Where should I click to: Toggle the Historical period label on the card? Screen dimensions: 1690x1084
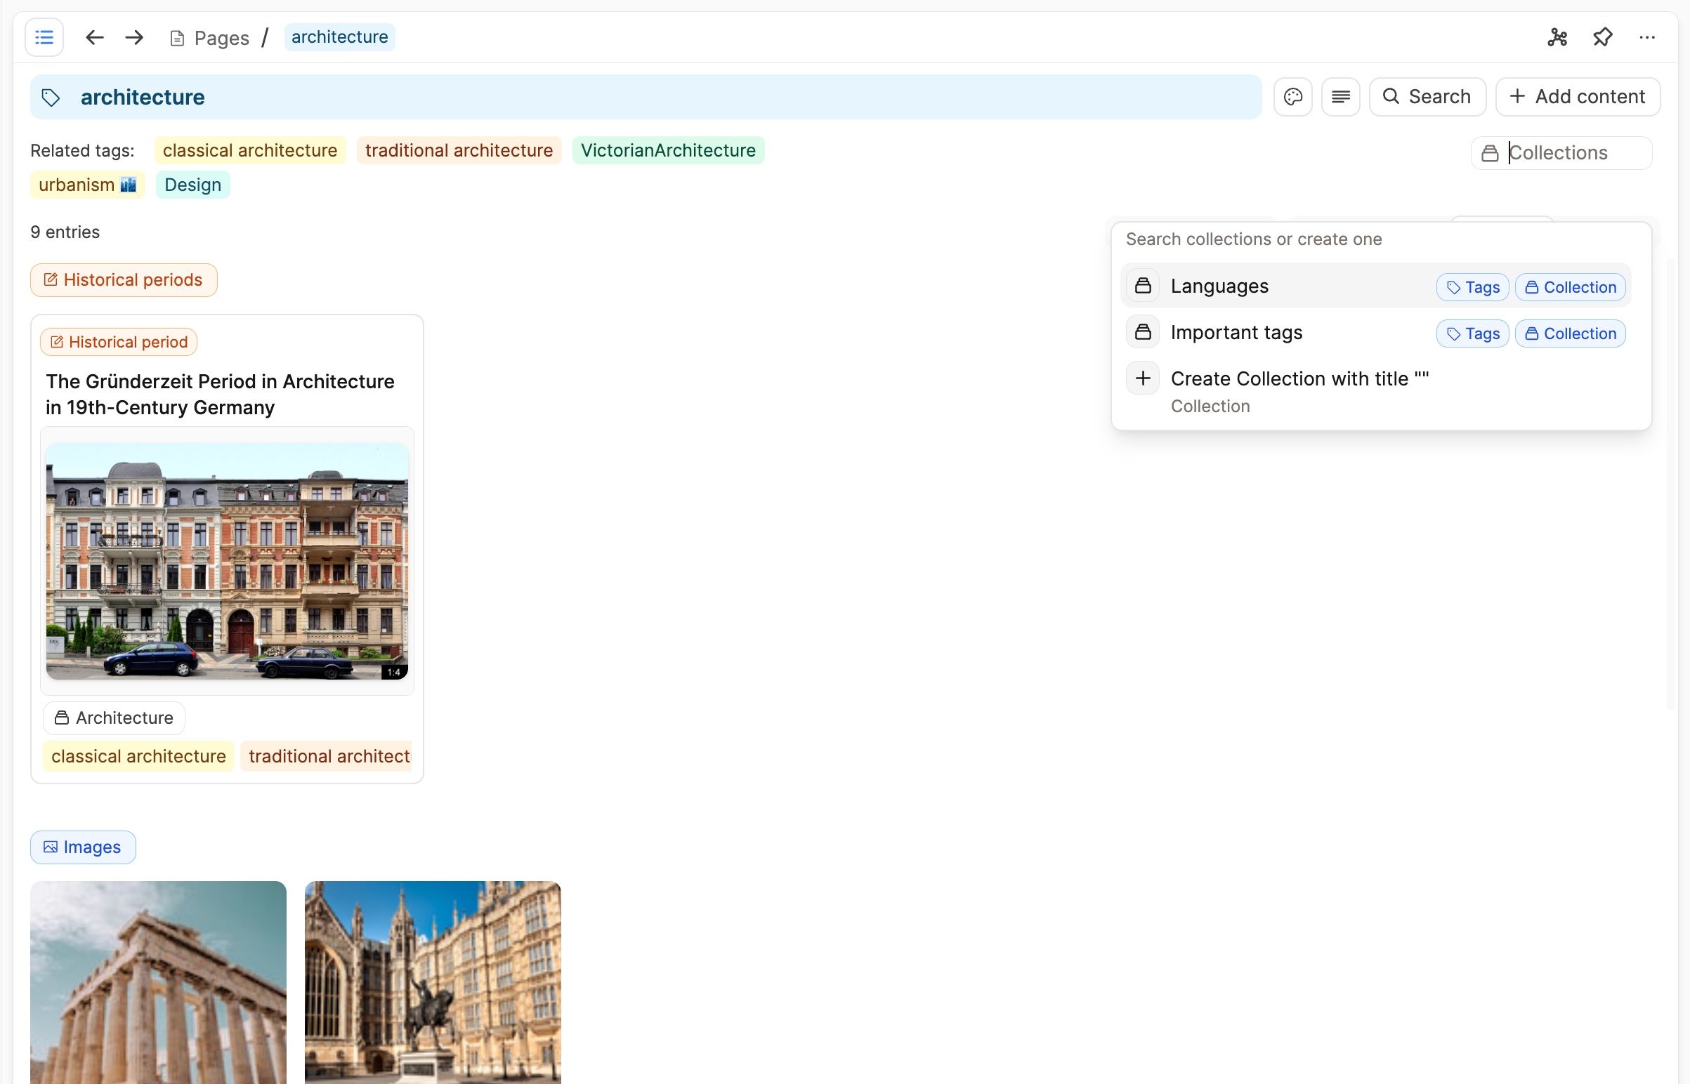click(117, 341)
